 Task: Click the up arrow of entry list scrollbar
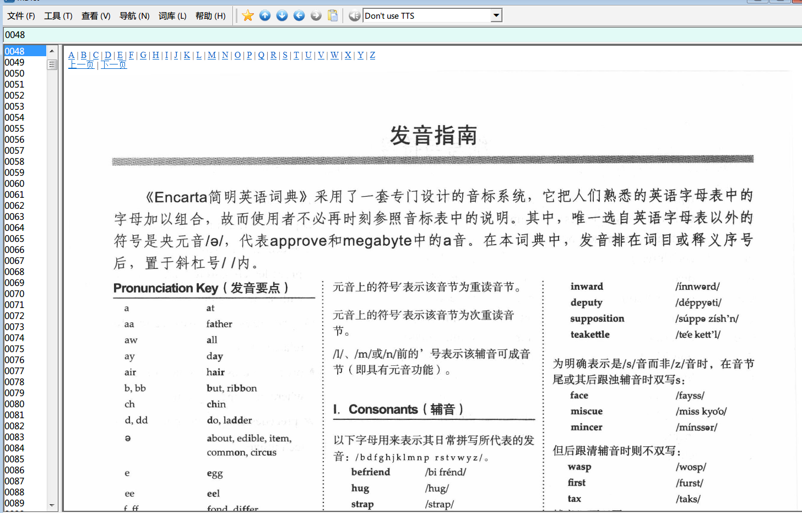click(x=52, y=51)
